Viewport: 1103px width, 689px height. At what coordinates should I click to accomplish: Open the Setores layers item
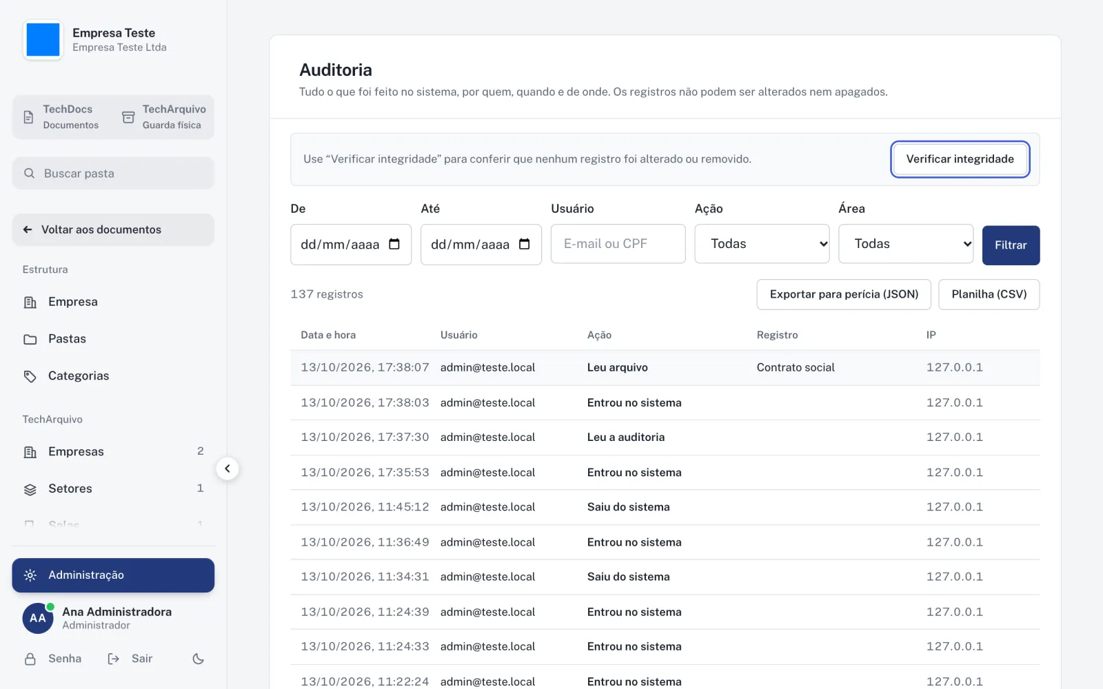[x=113, y=489]
